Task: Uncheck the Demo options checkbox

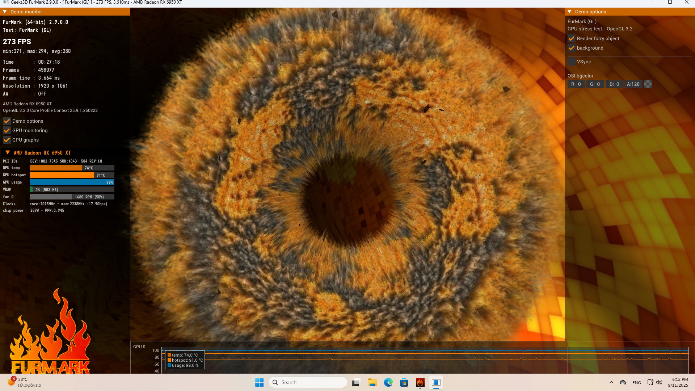Action: (7, 121)
